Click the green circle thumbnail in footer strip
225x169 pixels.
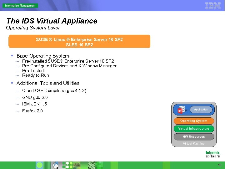(x=39, y=165)
